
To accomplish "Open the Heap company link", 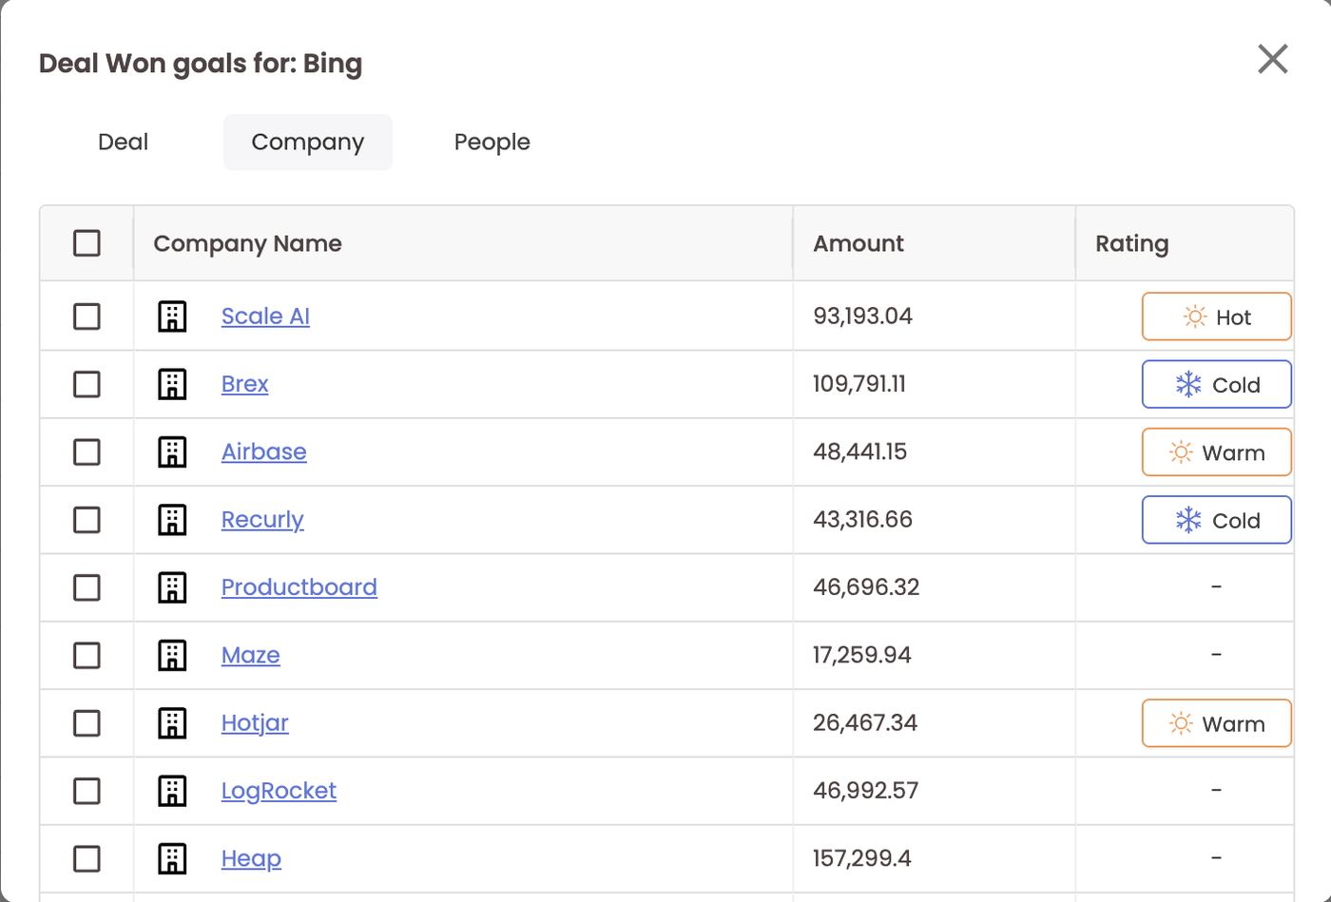I will [x=251, y=858].
